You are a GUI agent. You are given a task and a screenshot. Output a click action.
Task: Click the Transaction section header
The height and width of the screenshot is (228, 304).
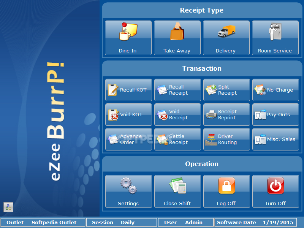click(x=202, y=68)
